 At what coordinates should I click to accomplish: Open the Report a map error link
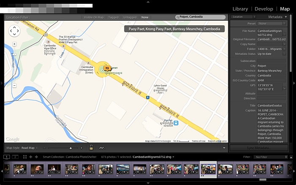click(217, 141)
